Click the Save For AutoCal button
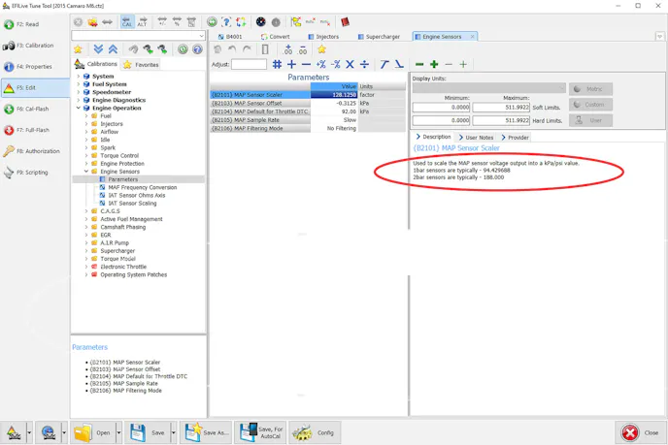The width and height of the screenshot is (668, 445). pos(261,432)
